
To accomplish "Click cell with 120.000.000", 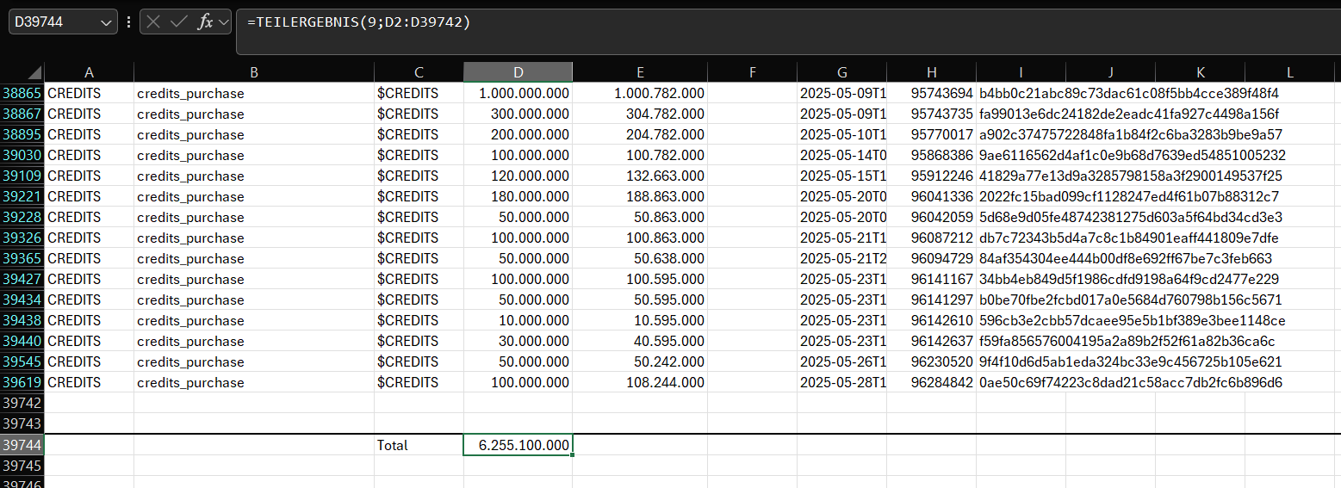I will (518, 176).
